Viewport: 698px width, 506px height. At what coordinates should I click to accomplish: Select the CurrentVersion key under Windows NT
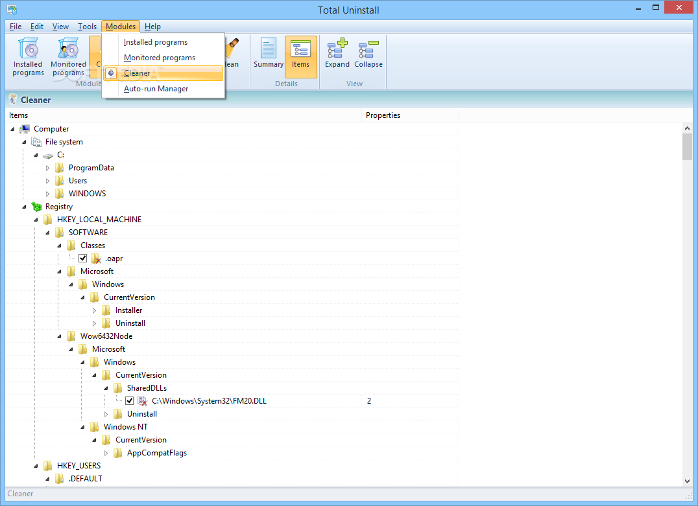pyautogui.click(x=141, y=440)
